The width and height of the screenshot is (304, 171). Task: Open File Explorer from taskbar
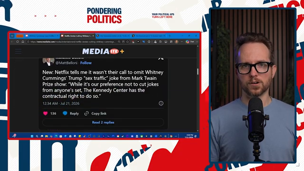47,136
